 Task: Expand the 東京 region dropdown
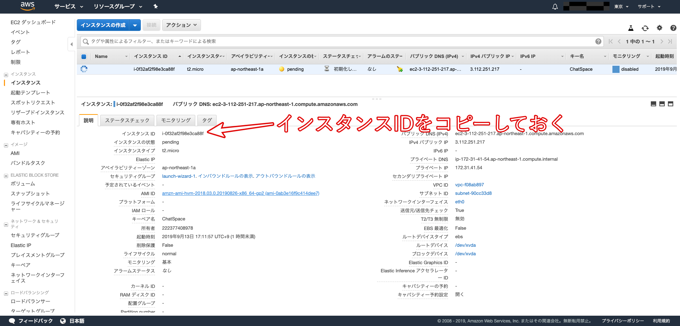click(620, 6)
